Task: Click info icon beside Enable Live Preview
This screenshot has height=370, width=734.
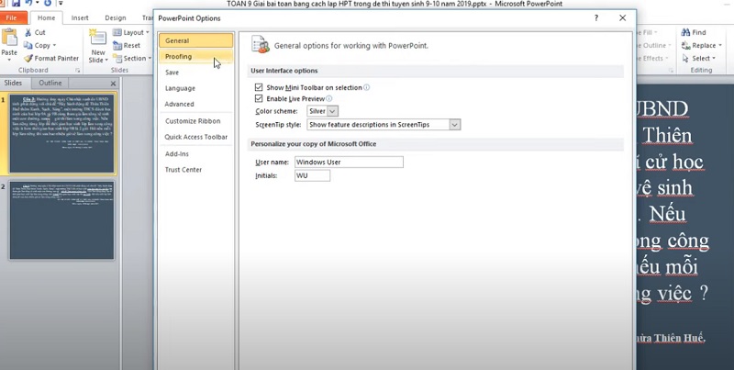Action: (329, 98)
